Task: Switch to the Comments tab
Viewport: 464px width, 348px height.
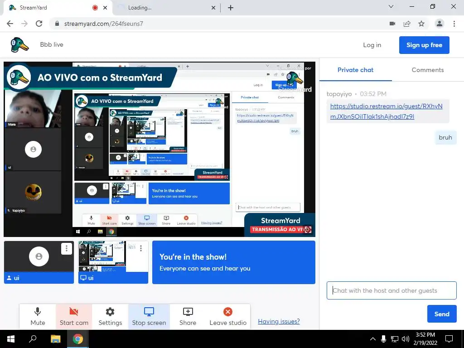Action: [x=428, y=70]
